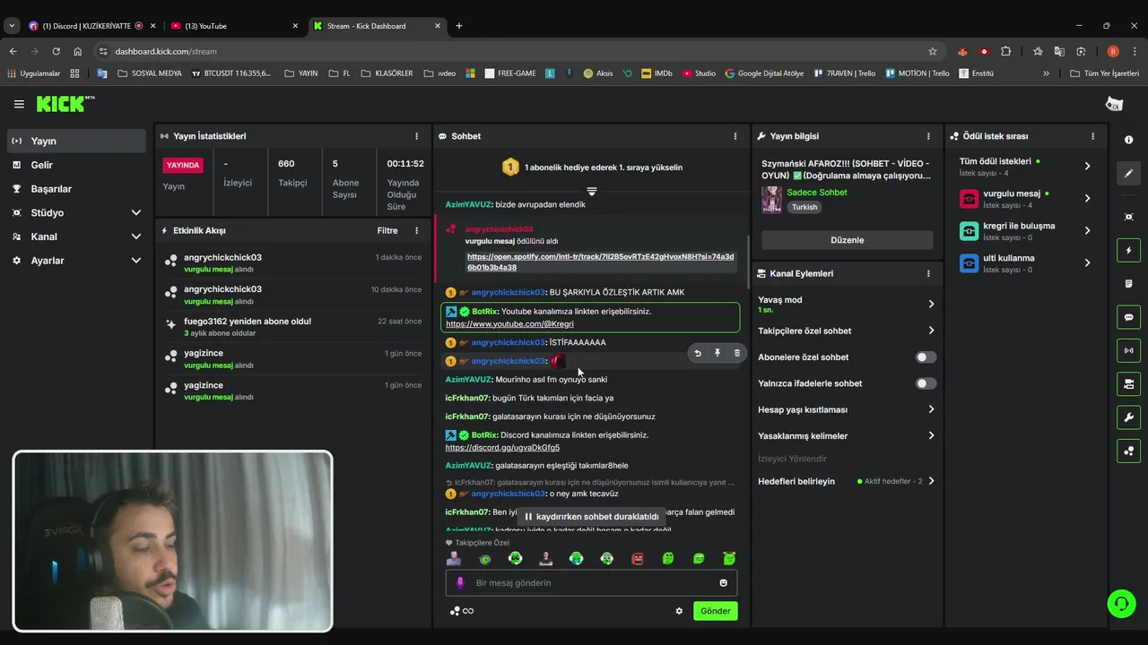Toggle the broadcast stats panel icon in the right rail
The width and height of the screenshot is (1148, 645).
1128,350
